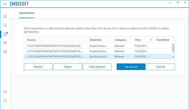This screenshot has height=110, width=189.
Task: Open the Settings gear icon
Action: [5, 52]
